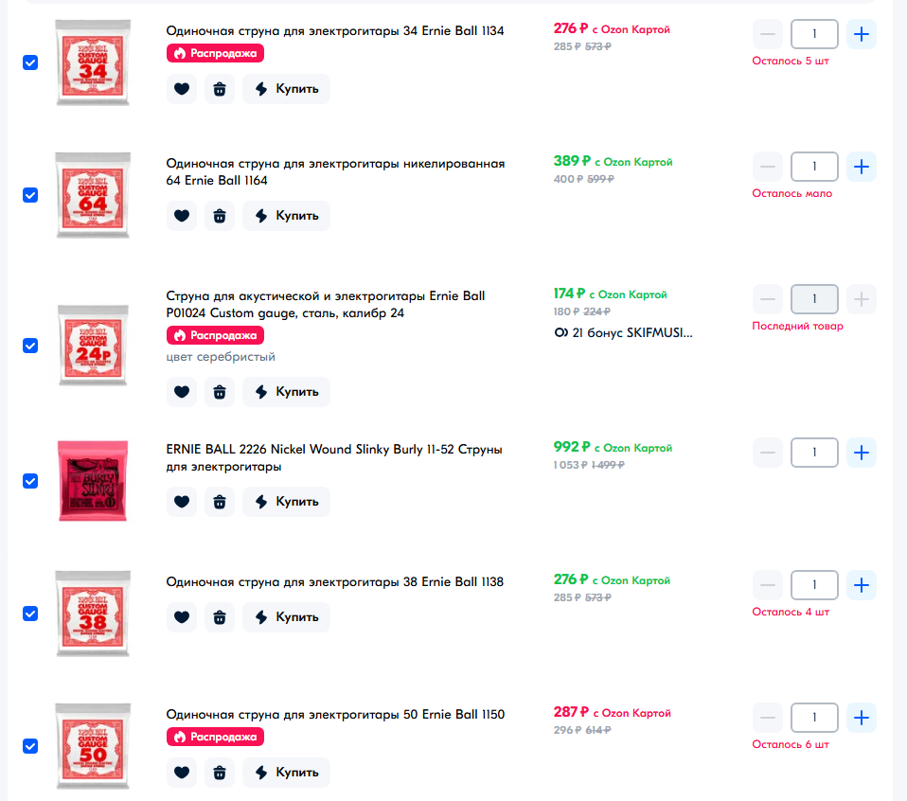The image size is (907, 801).
Task: Uncheck the Ernie Ball 1134 item checkbox
Action: pos(30,62)
